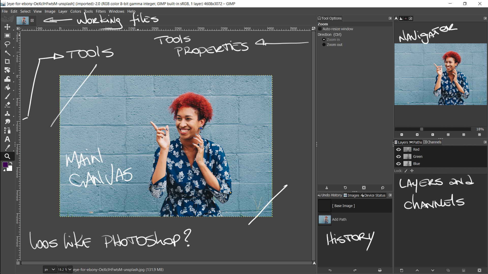Image resolution: width=488 pixels, height=274 pixels.
Task: Select the Add Path history entry
Action: click(339, 219)
